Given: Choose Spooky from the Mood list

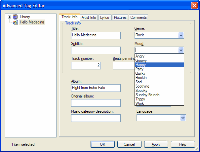Looking at the screenshot, I should [159, 91].
